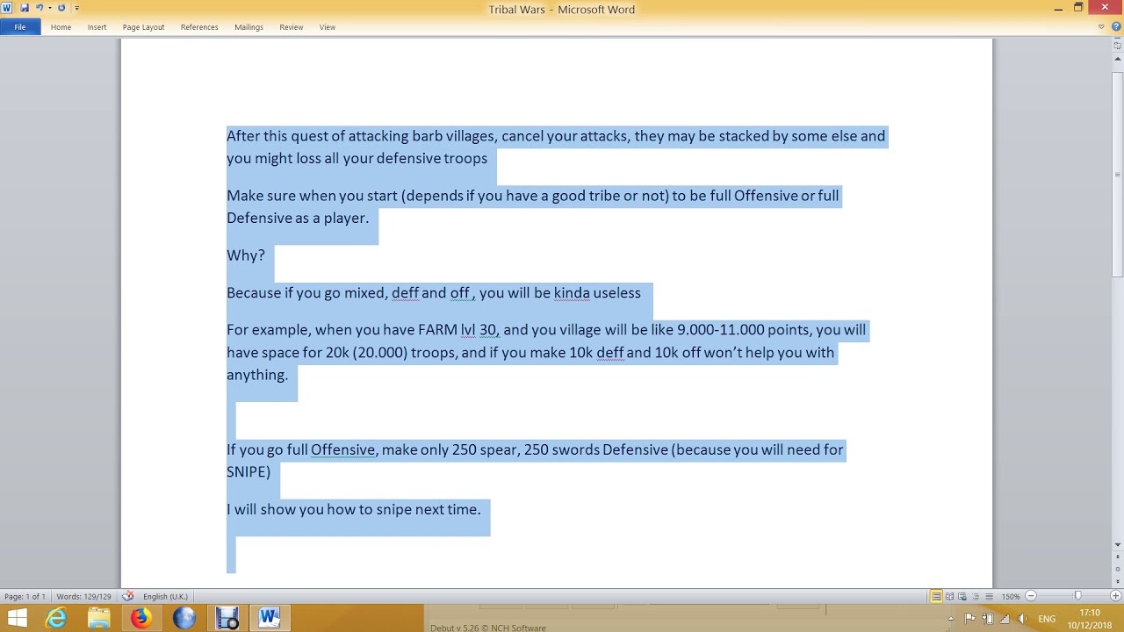Go to the Page Layout tab

[143, 27]
